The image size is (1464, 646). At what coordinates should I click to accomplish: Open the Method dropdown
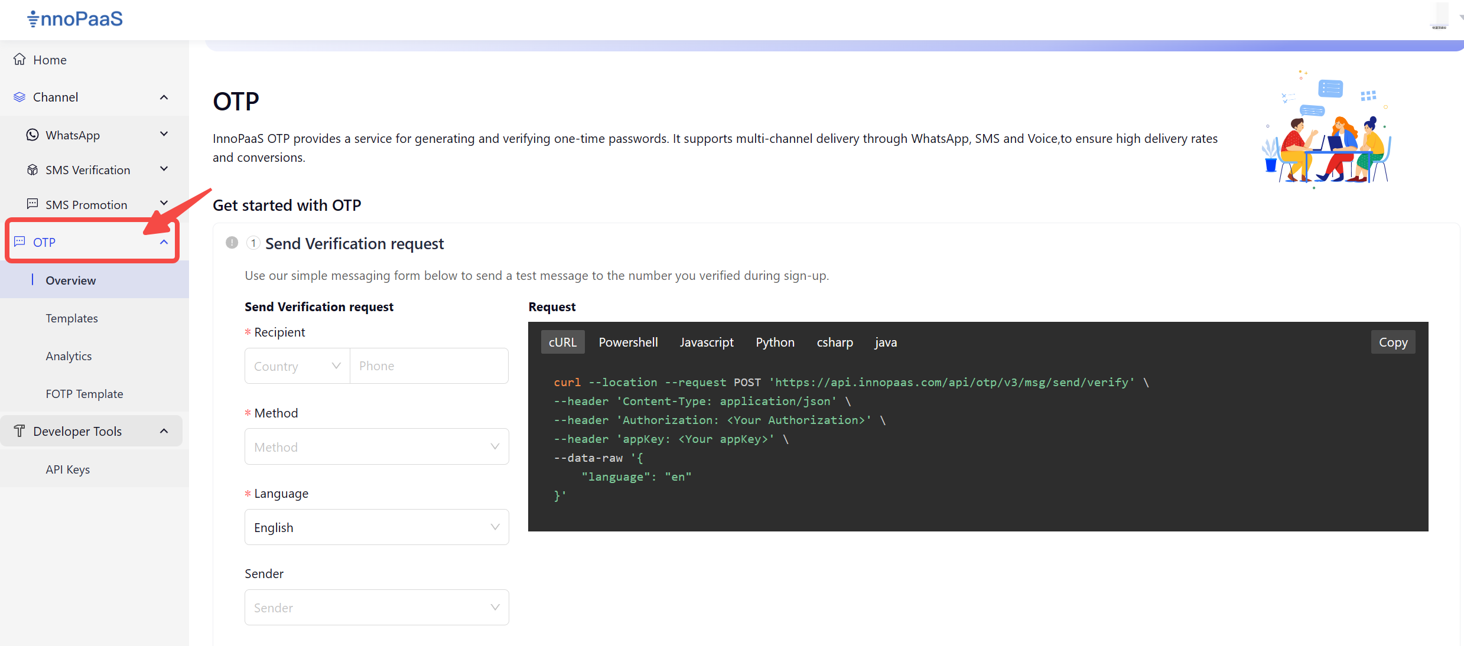tap(376, 447)
